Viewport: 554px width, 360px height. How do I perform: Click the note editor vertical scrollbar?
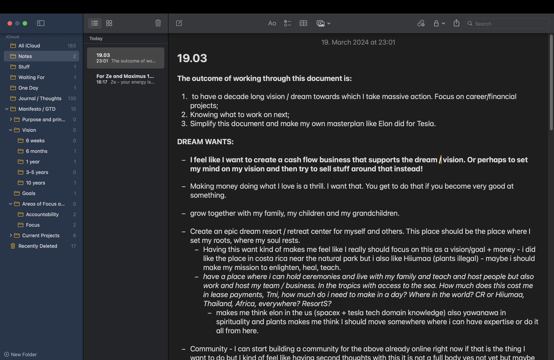pyautogui.click(x=550, y=83)
